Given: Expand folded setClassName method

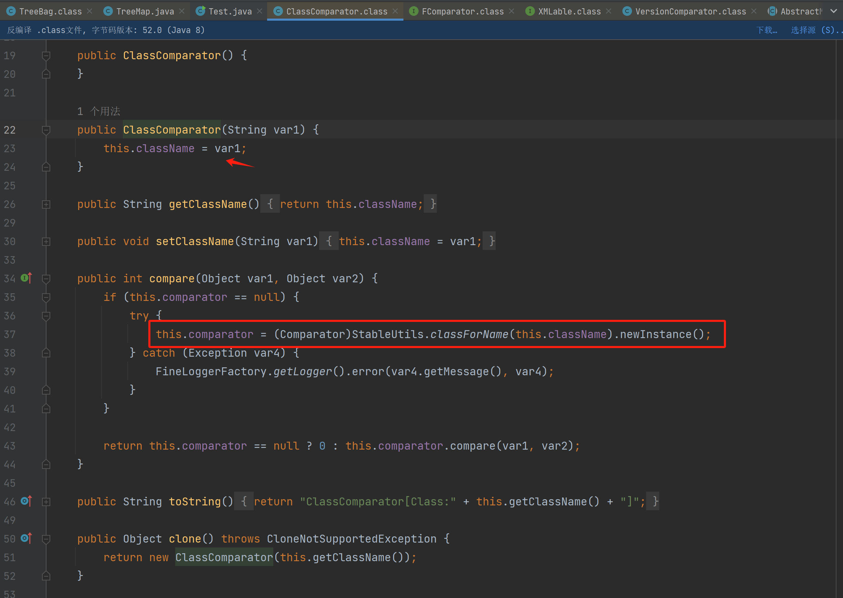Looking at the screenshot, I should [x=46, y=242].
